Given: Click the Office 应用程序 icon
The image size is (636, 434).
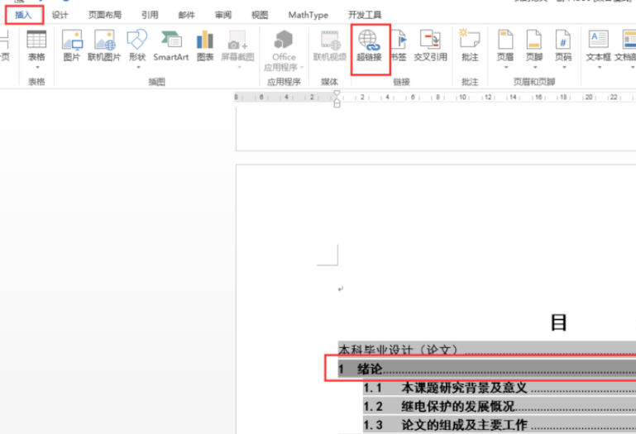Looking at the screenshot, I should click(284, 40).
